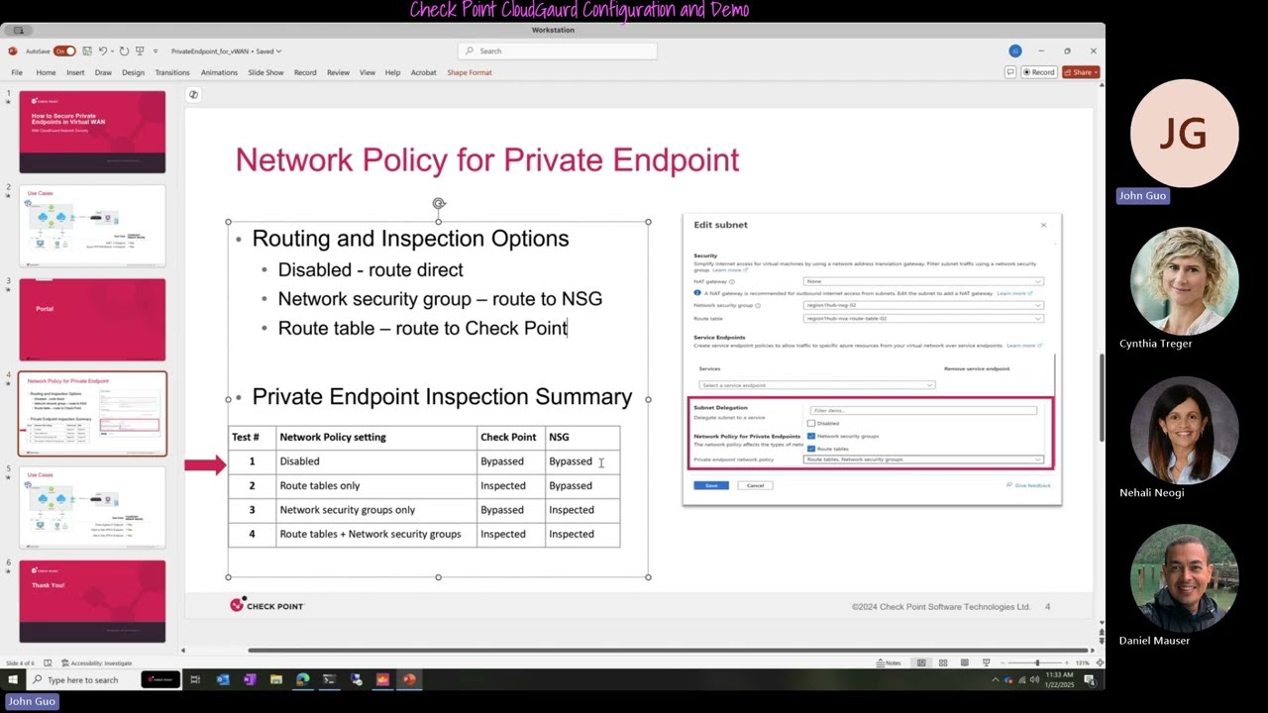
Task: Open Customize Quick Access Toolbar dropdown
Action: (x=156, y=51)
